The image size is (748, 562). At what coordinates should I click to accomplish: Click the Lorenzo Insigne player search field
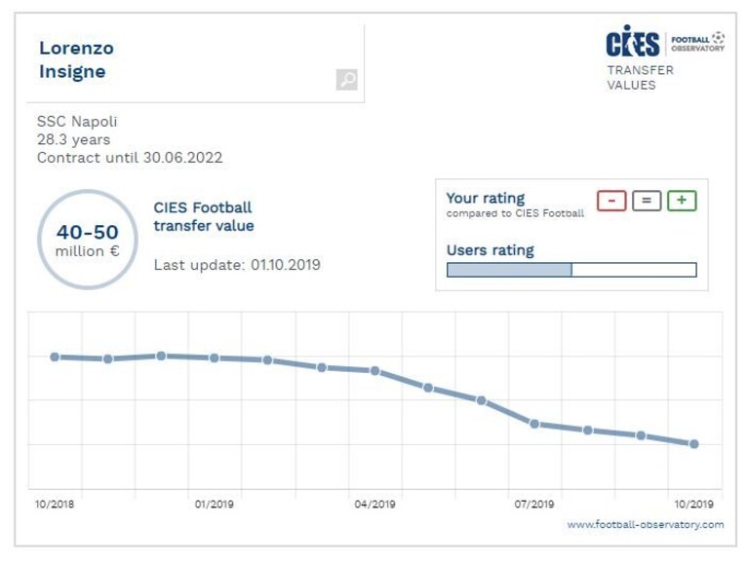pyautogui.click(x=196, y=63)
